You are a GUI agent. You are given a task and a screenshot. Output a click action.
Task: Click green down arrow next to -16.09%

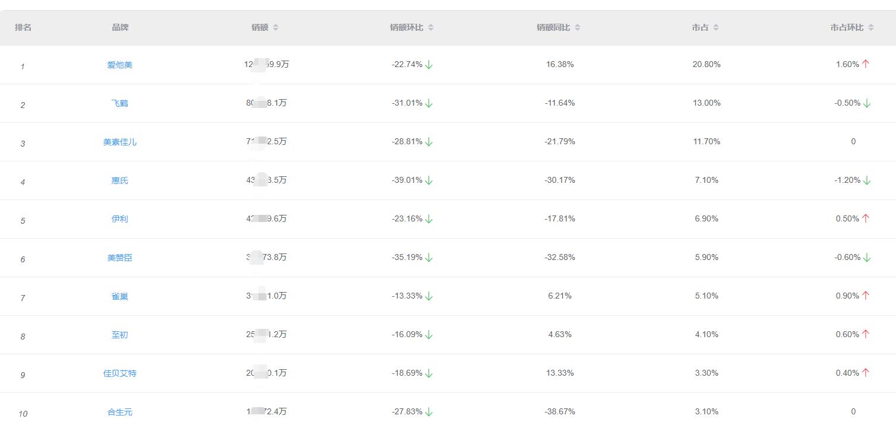click(x=429, y=335)
